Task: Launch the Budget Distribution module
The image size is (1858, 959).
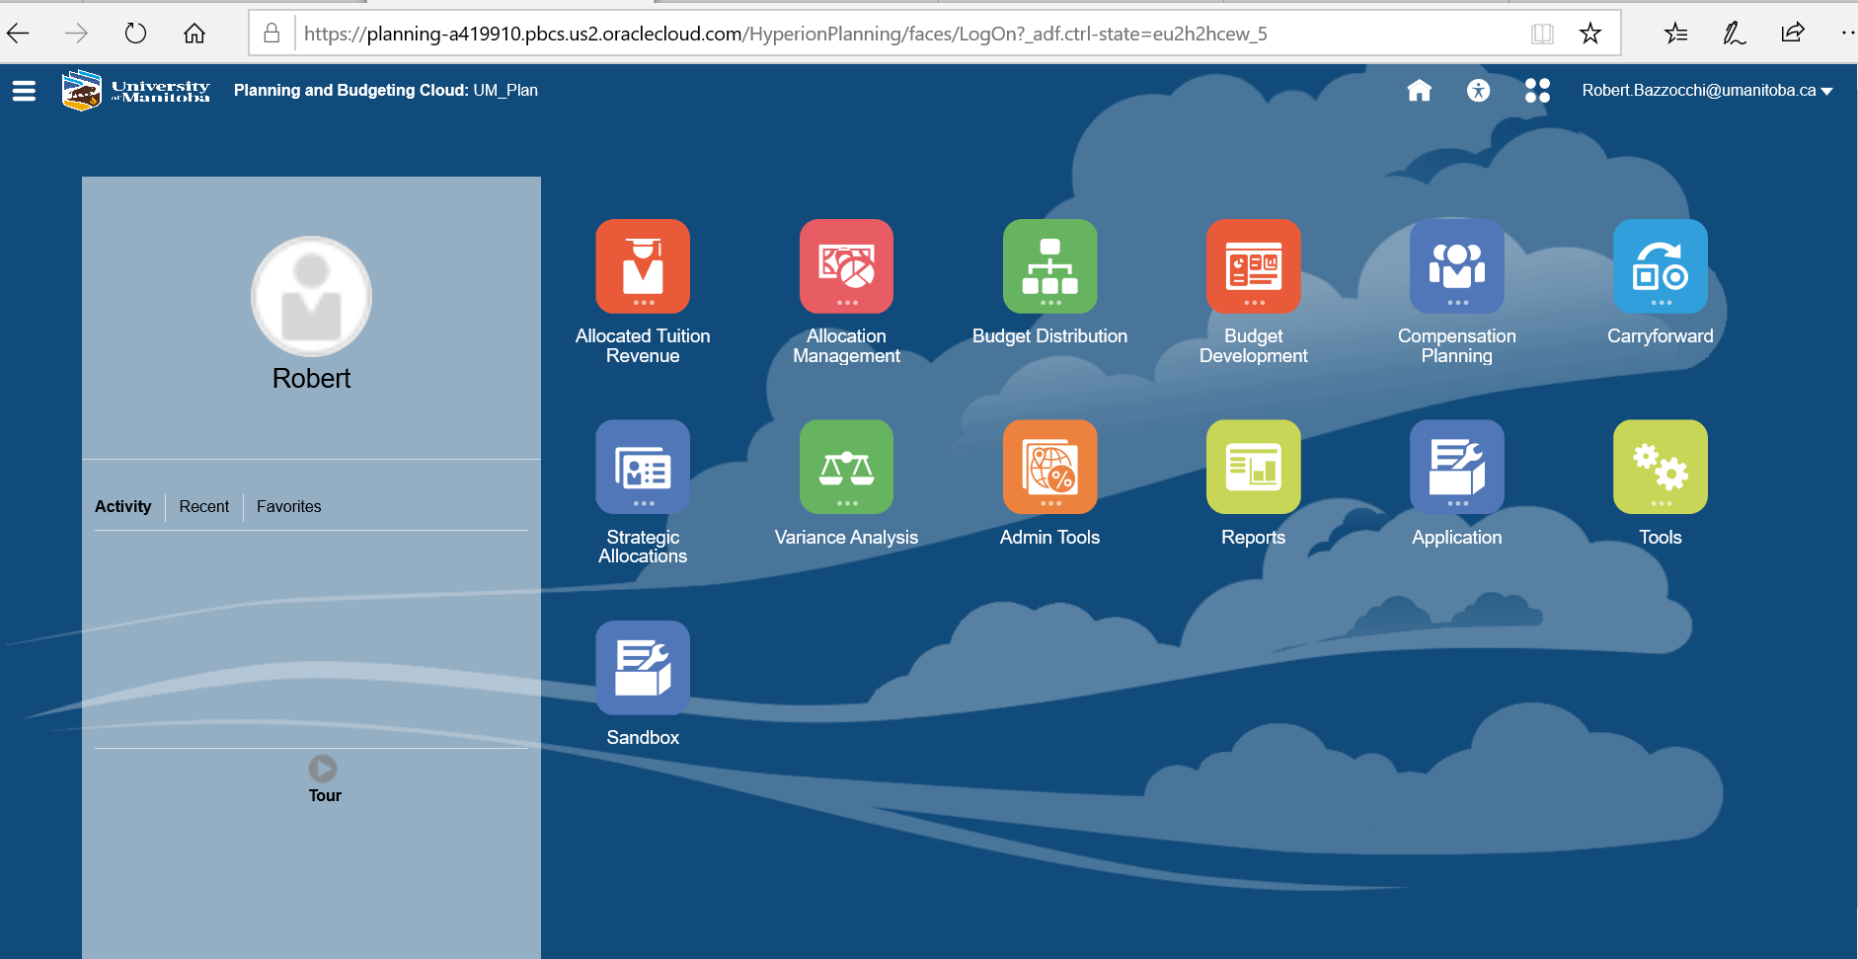Action: click(x=1049, y=266)
